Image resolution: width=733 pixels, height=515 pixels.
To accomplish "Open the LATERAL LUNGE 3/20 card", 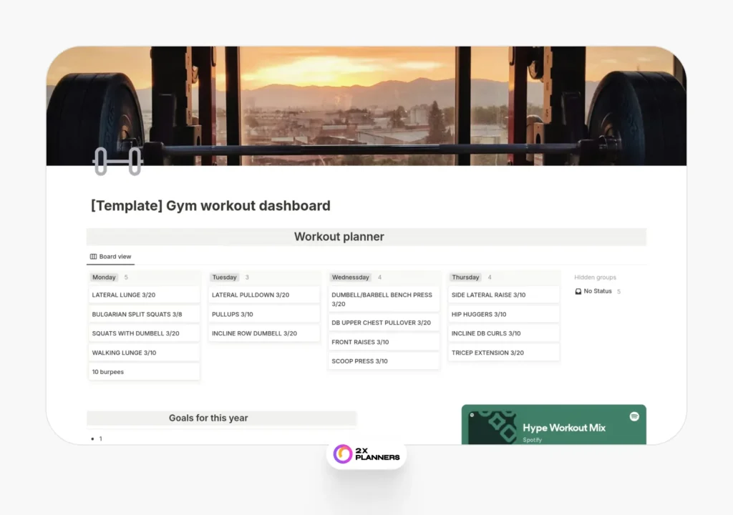I will click(x=144, y=295).
